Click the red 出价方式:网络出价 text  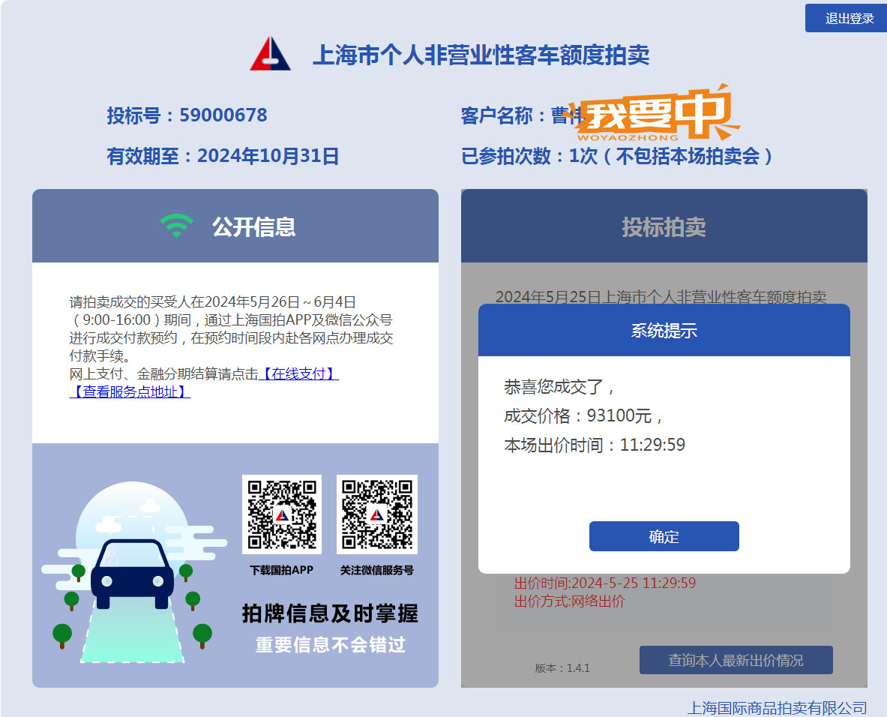[569, 601]
